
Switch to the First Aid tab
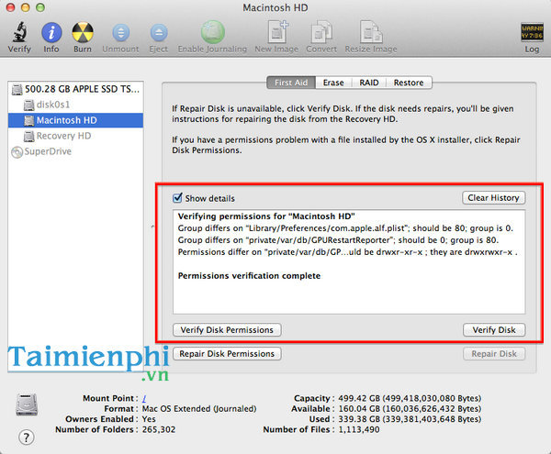point(291,83)
